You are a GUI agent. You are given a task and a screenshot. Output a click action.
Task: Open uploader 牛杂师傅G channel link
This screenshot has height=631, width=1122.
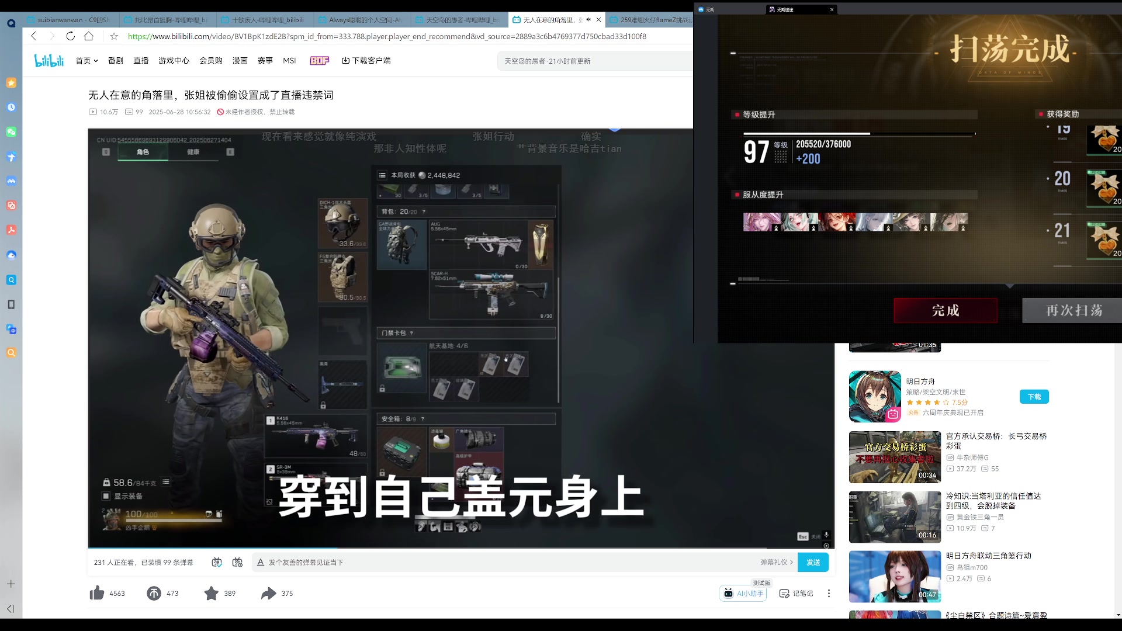tap(972, 457)
